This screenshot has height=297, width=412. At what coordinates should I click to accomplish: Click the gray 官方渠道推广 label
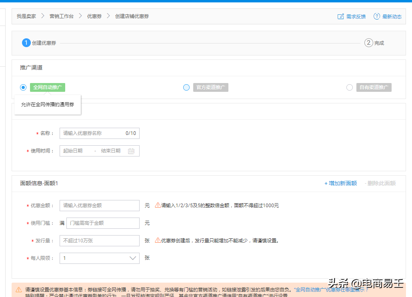point(211,87)
